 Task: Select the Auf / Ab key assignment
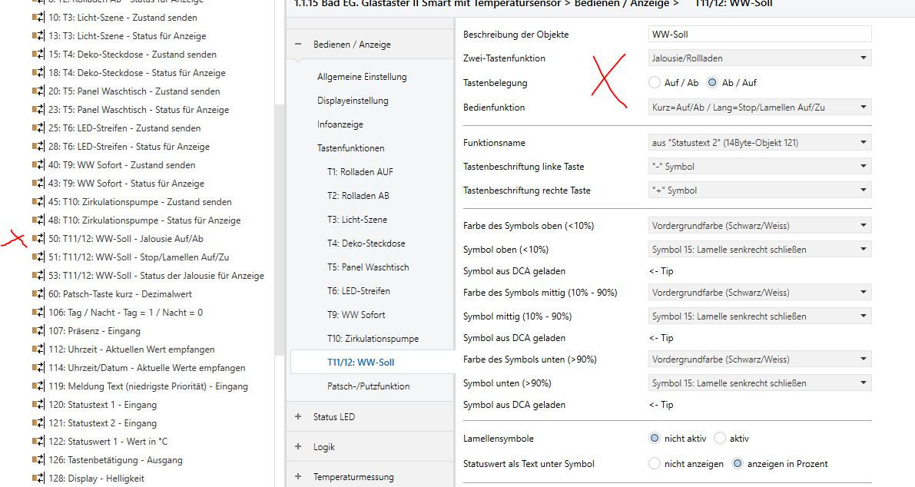click(x=655, y=82)
